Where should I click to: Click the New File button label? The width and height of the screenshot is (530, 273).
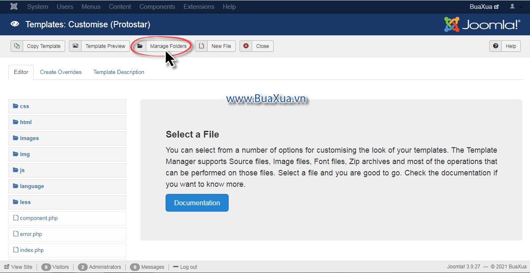pyautogui.click(x=221, y=46)
